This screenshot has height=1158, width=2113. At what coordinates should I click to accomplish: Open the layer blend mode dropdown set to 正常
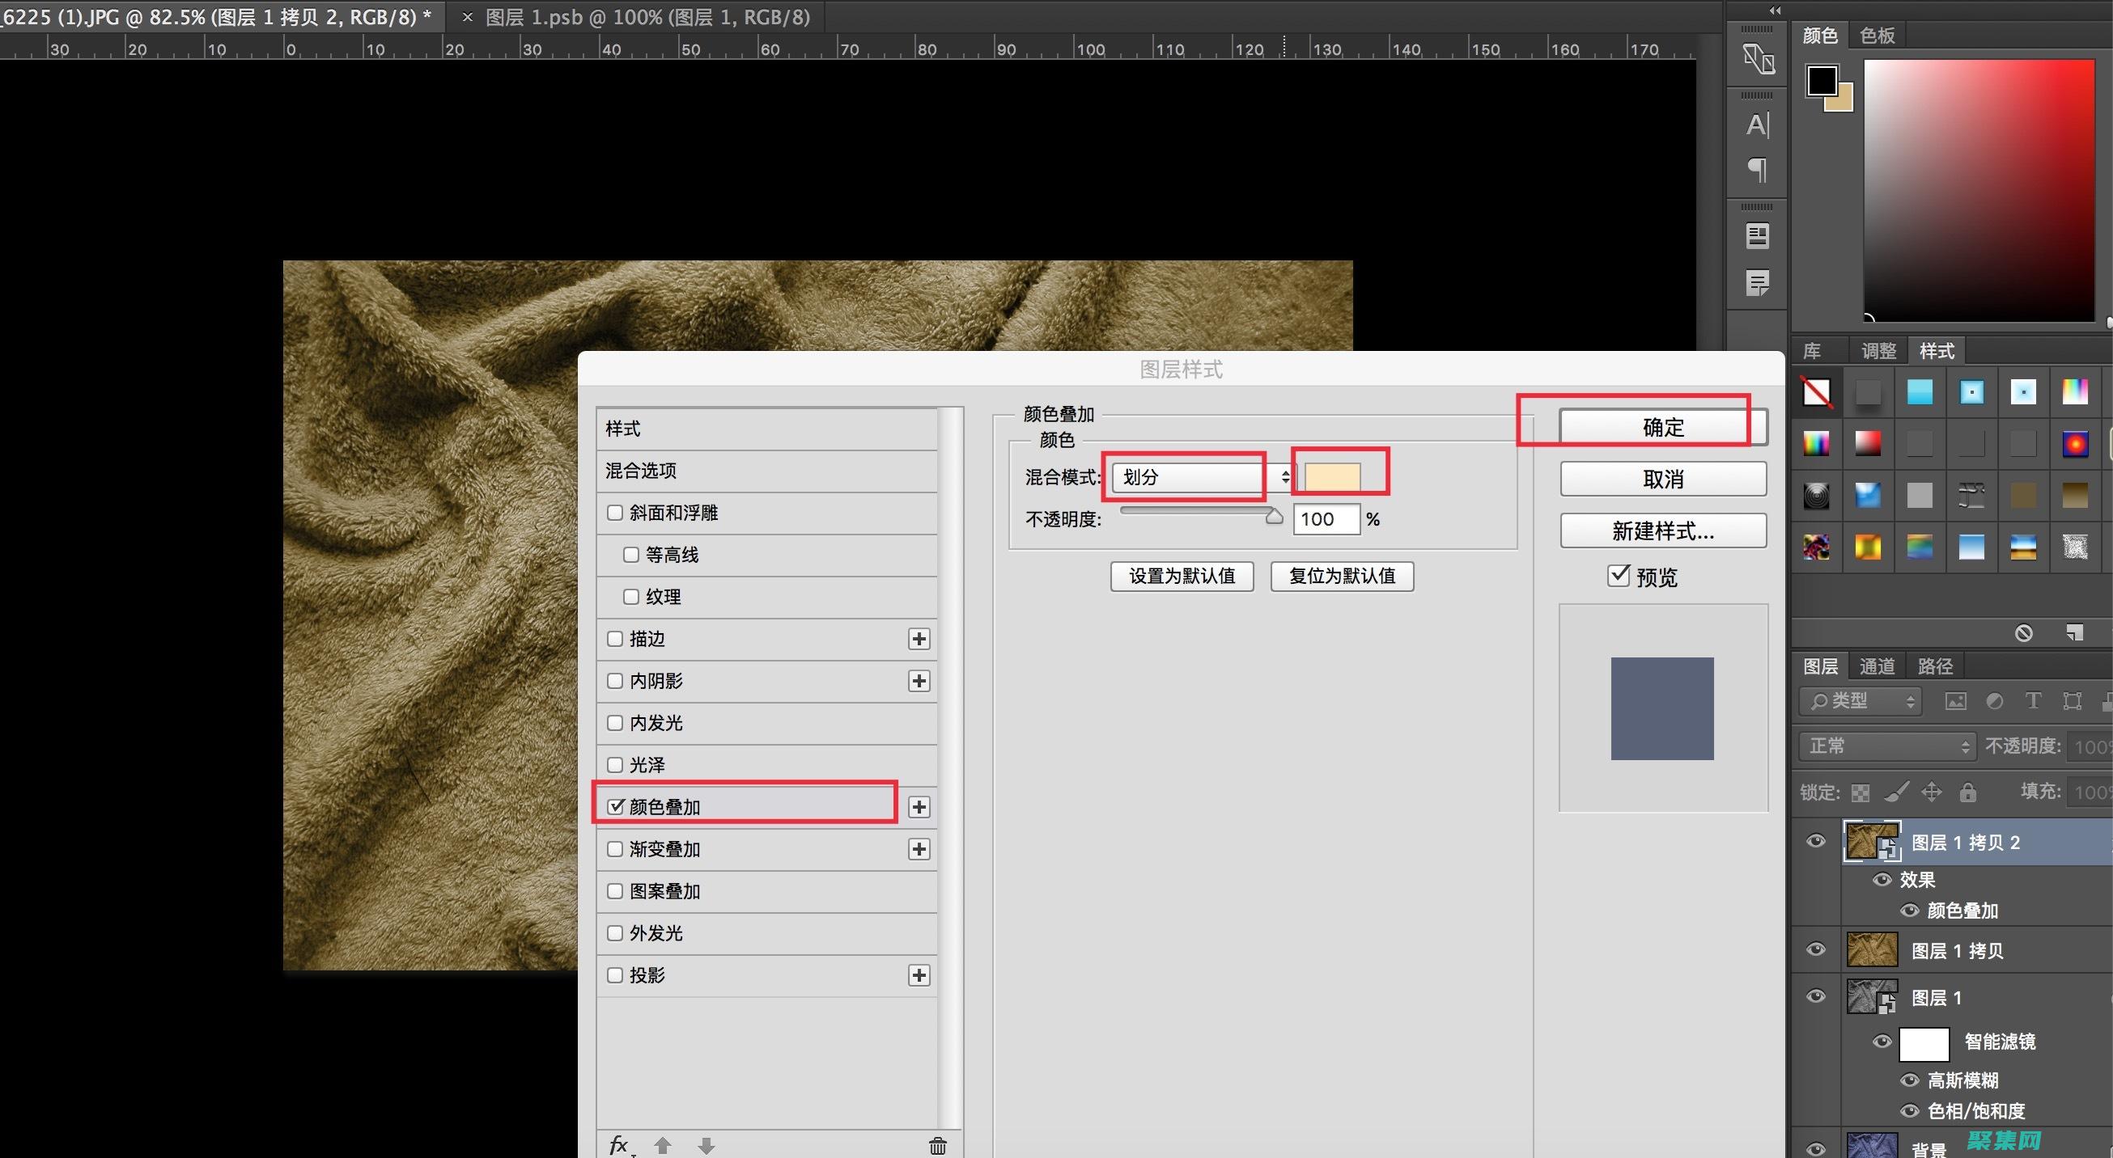click(x=1888, y=746)
